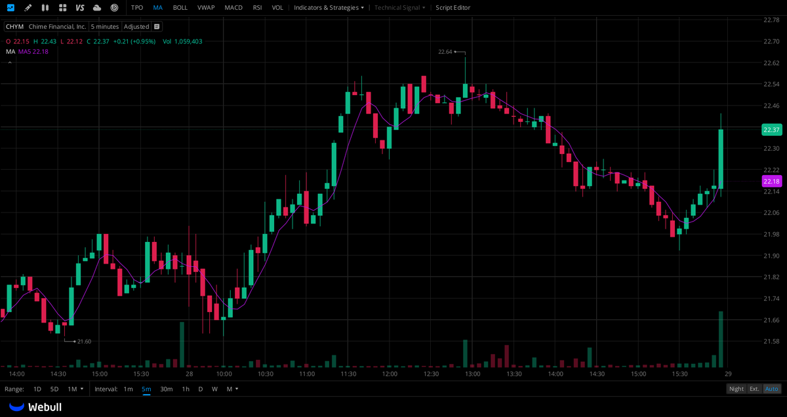
Task: Click the Webull logo
Action: pos(35,407)
